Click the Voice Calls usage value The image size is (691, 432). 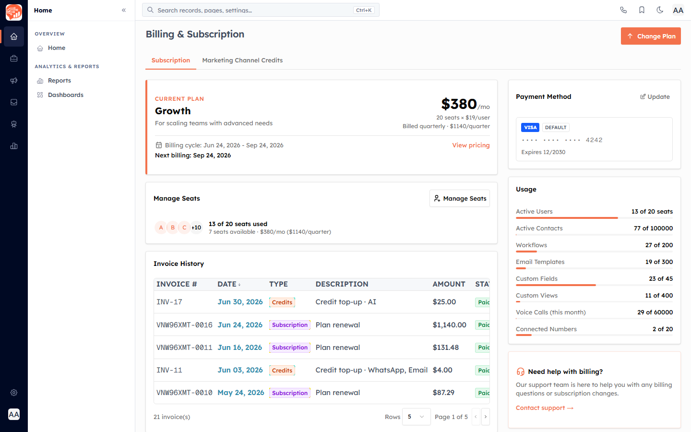point(655,312)
